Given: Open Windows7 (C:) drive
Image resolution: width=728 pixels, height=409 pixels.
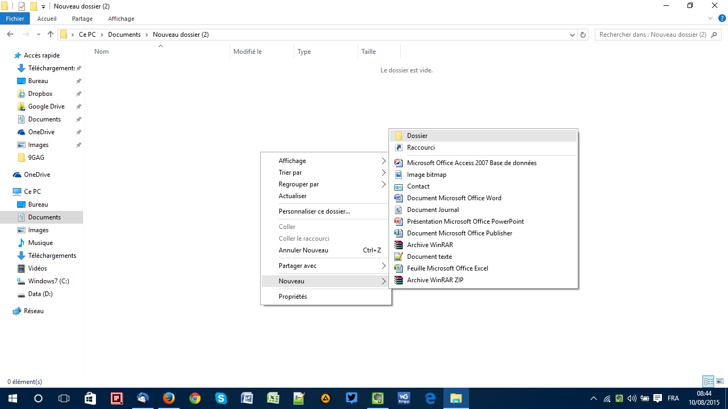Looking at the screenshot, I should click(x=48, y=281).
